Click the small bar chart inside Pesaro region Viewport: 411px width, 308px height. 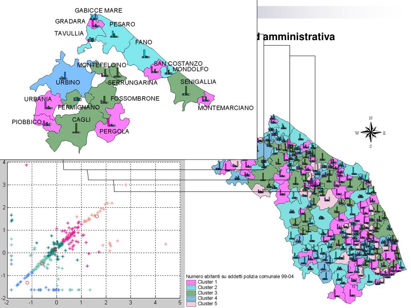[x=114, y=34]
